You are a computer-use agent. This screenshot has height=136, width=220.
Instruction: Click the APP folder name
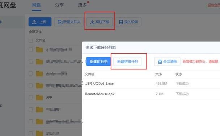[x=49, y=97]
